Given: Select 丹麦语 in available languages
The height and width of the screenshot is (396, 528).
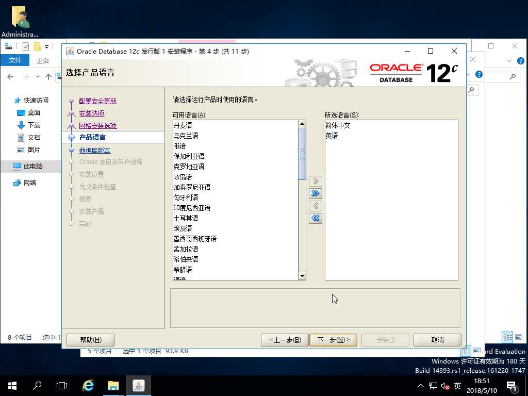Looking at the screenshot, I should [236, 125].
